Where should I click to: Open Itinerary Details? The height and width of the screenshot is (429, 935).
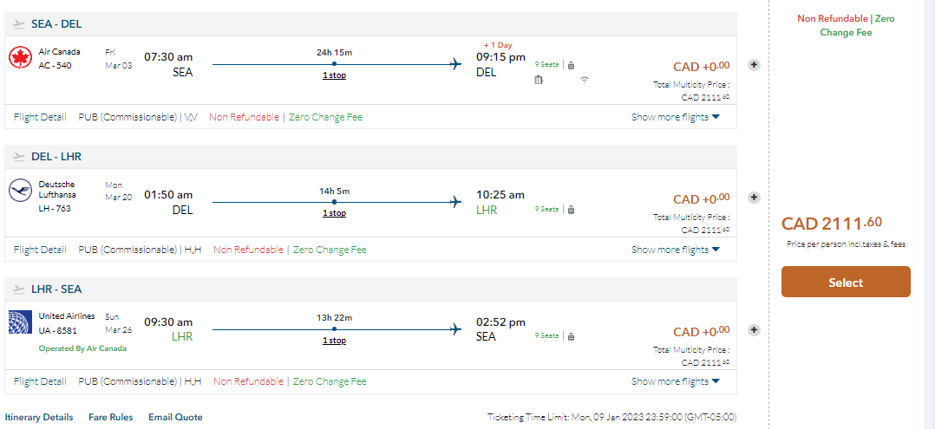39,417
